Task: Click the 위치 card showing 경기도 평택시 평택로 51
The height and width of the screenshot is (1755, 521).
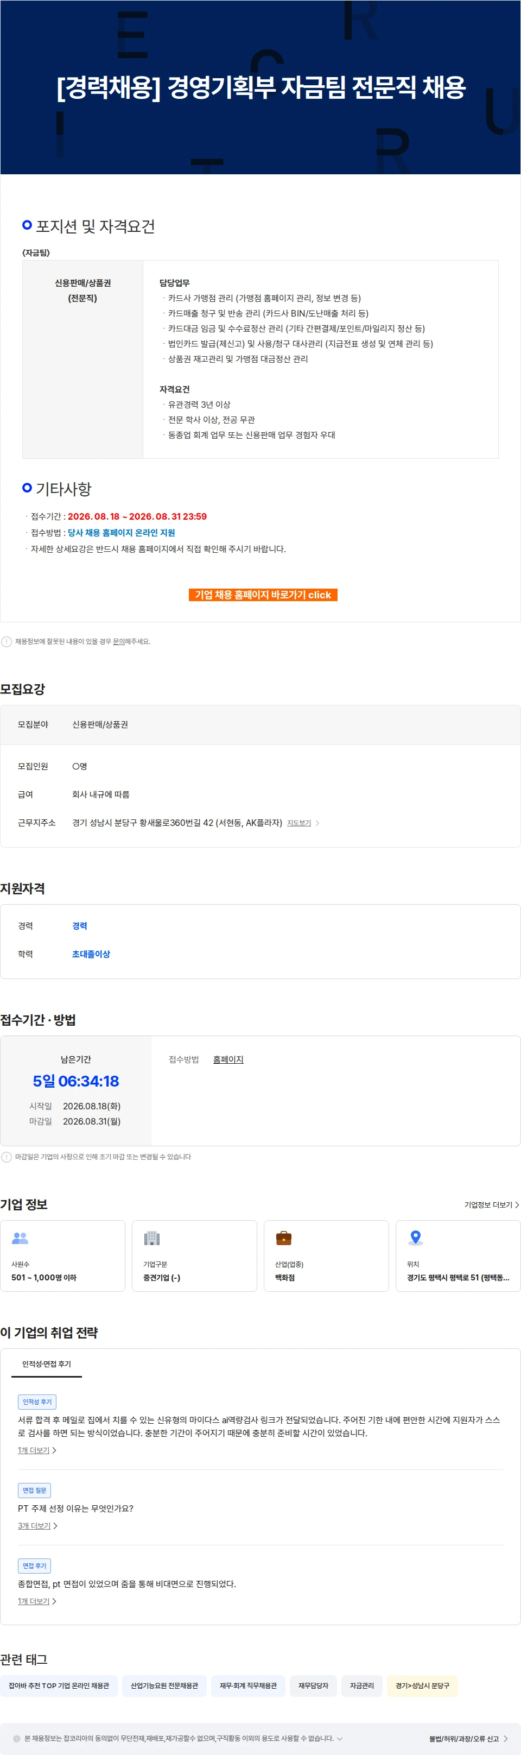Action: (x=458, y=1255)
